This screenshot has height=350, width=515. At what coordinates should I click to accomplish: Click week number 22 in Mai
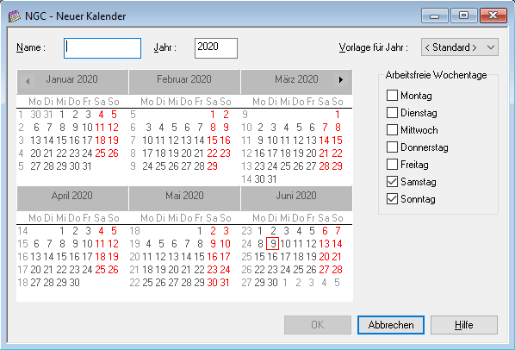click(134, 283)
